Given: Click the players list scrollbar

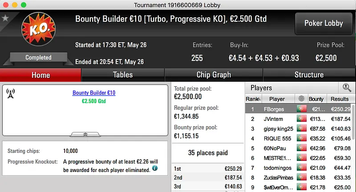Looking at the screenshot, I should click(x=353, y=147).
